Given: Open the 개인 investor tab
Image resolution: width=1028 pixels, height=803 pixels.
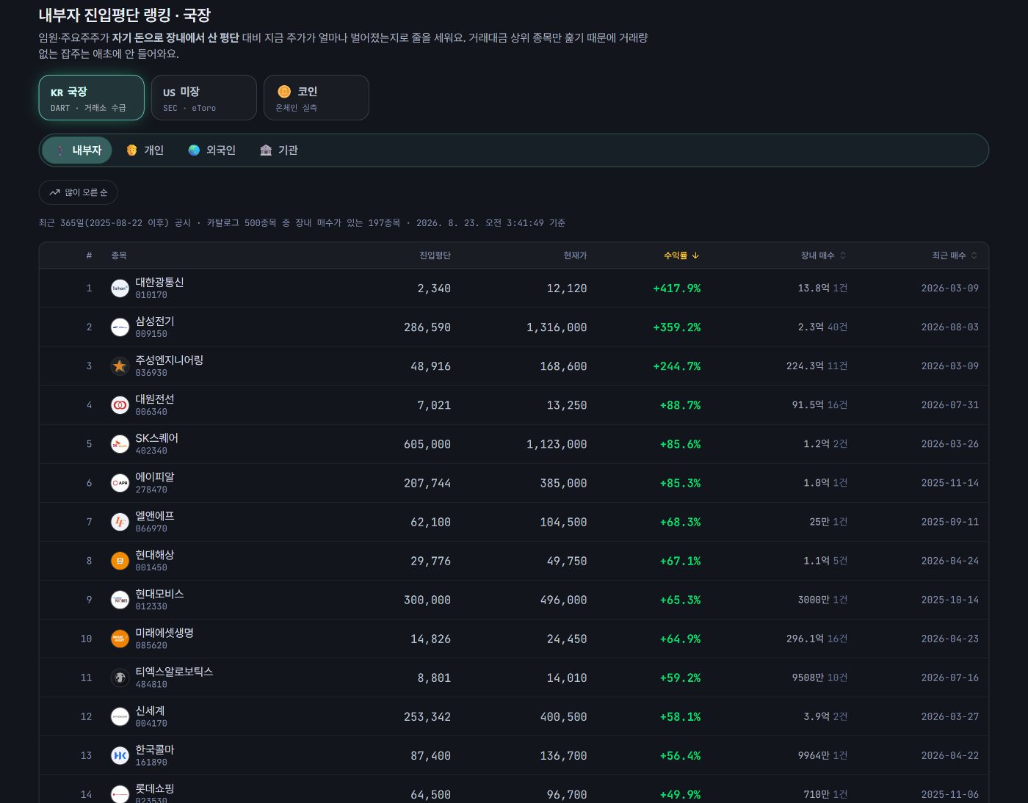Looking at the screenshot, I should click(145, 150).
